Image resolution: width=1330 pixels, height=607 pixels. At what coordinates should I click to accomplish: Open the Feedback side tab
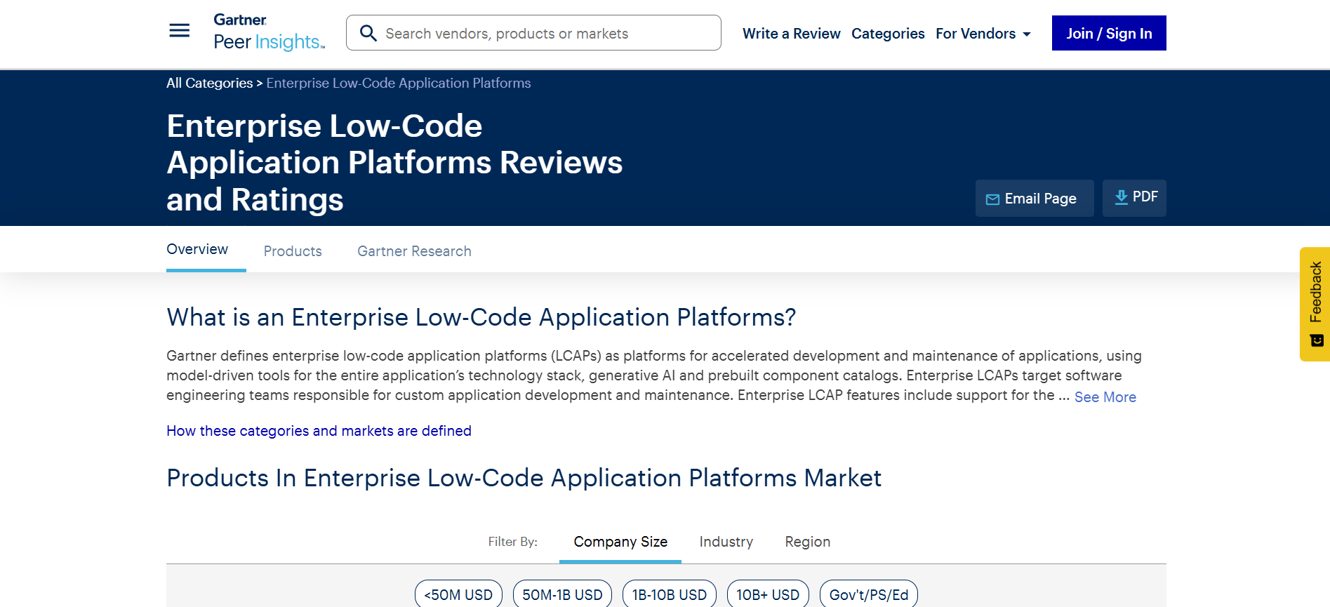click(x=1315, y=304)
